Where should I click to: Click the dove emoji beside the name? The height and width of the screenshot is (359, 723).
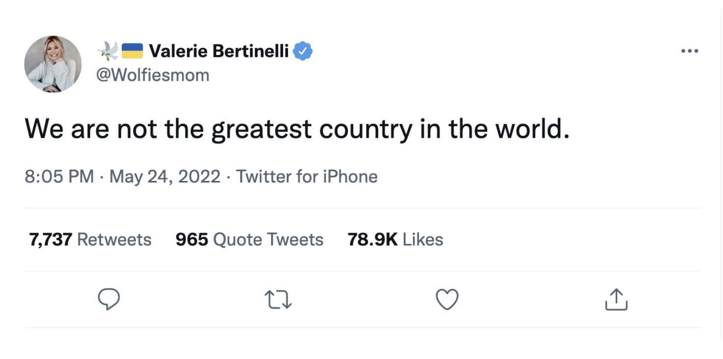(108, 51)
